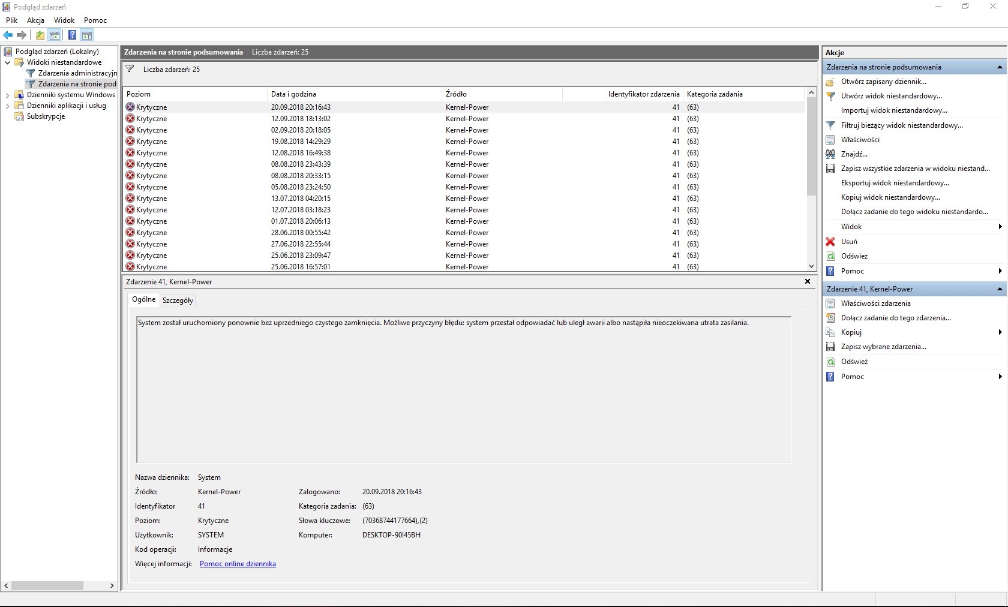The height and width of the screenshot is (607, 1008).
Task: Click the Back arrow toolbar icon
Action: pos(8,35)
